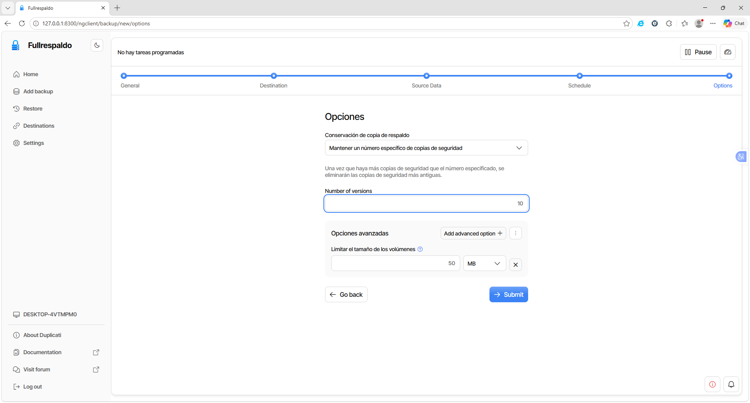This screenshot has height=403, width=750.
Task: Open browser favorites icon
Action: click(x=685, y=23)
